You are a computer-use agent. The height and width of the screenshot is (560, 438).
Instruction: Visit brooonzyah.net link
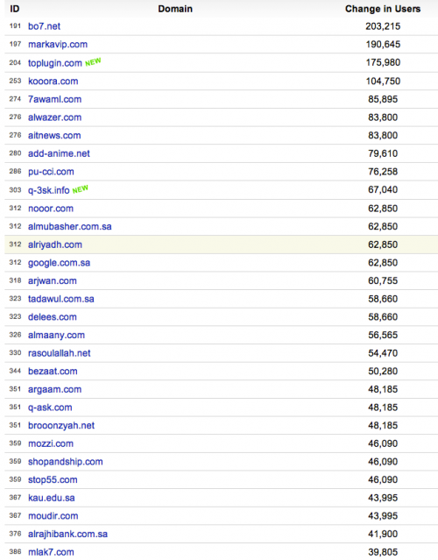tap(61, 426)
